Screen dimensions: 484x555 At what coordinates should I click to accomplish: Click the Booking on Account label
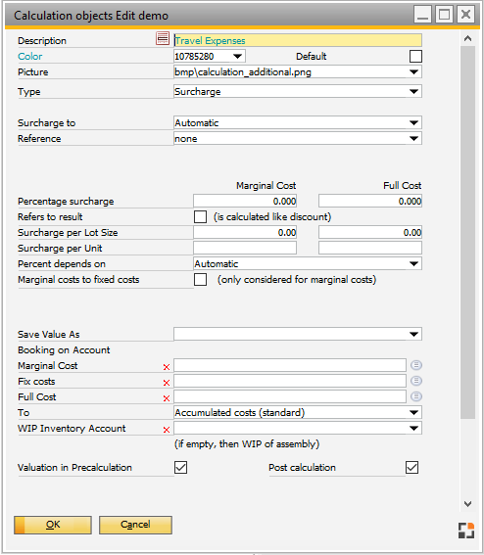(64, 350)
